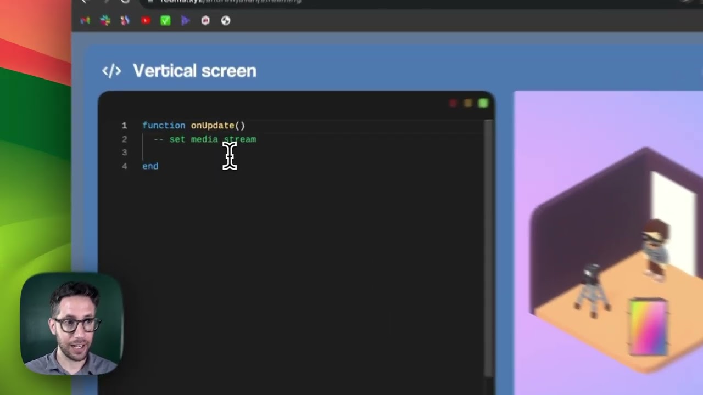This screenshot has height=395, width=703.
Task: Open the globe icon bookmark
Action: [226, 21]
